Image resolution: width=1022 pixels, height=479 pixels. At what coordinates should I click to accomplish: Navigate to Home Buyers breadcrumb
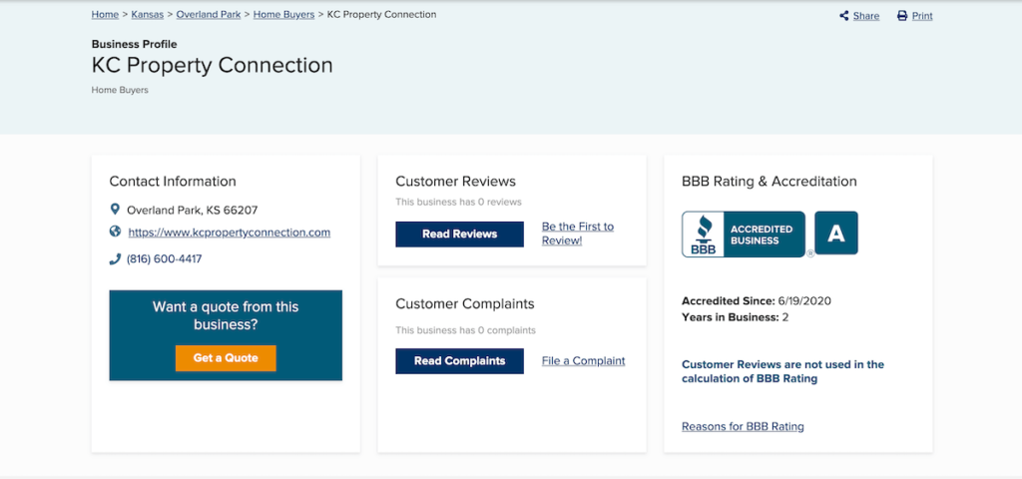click(284, 14)
